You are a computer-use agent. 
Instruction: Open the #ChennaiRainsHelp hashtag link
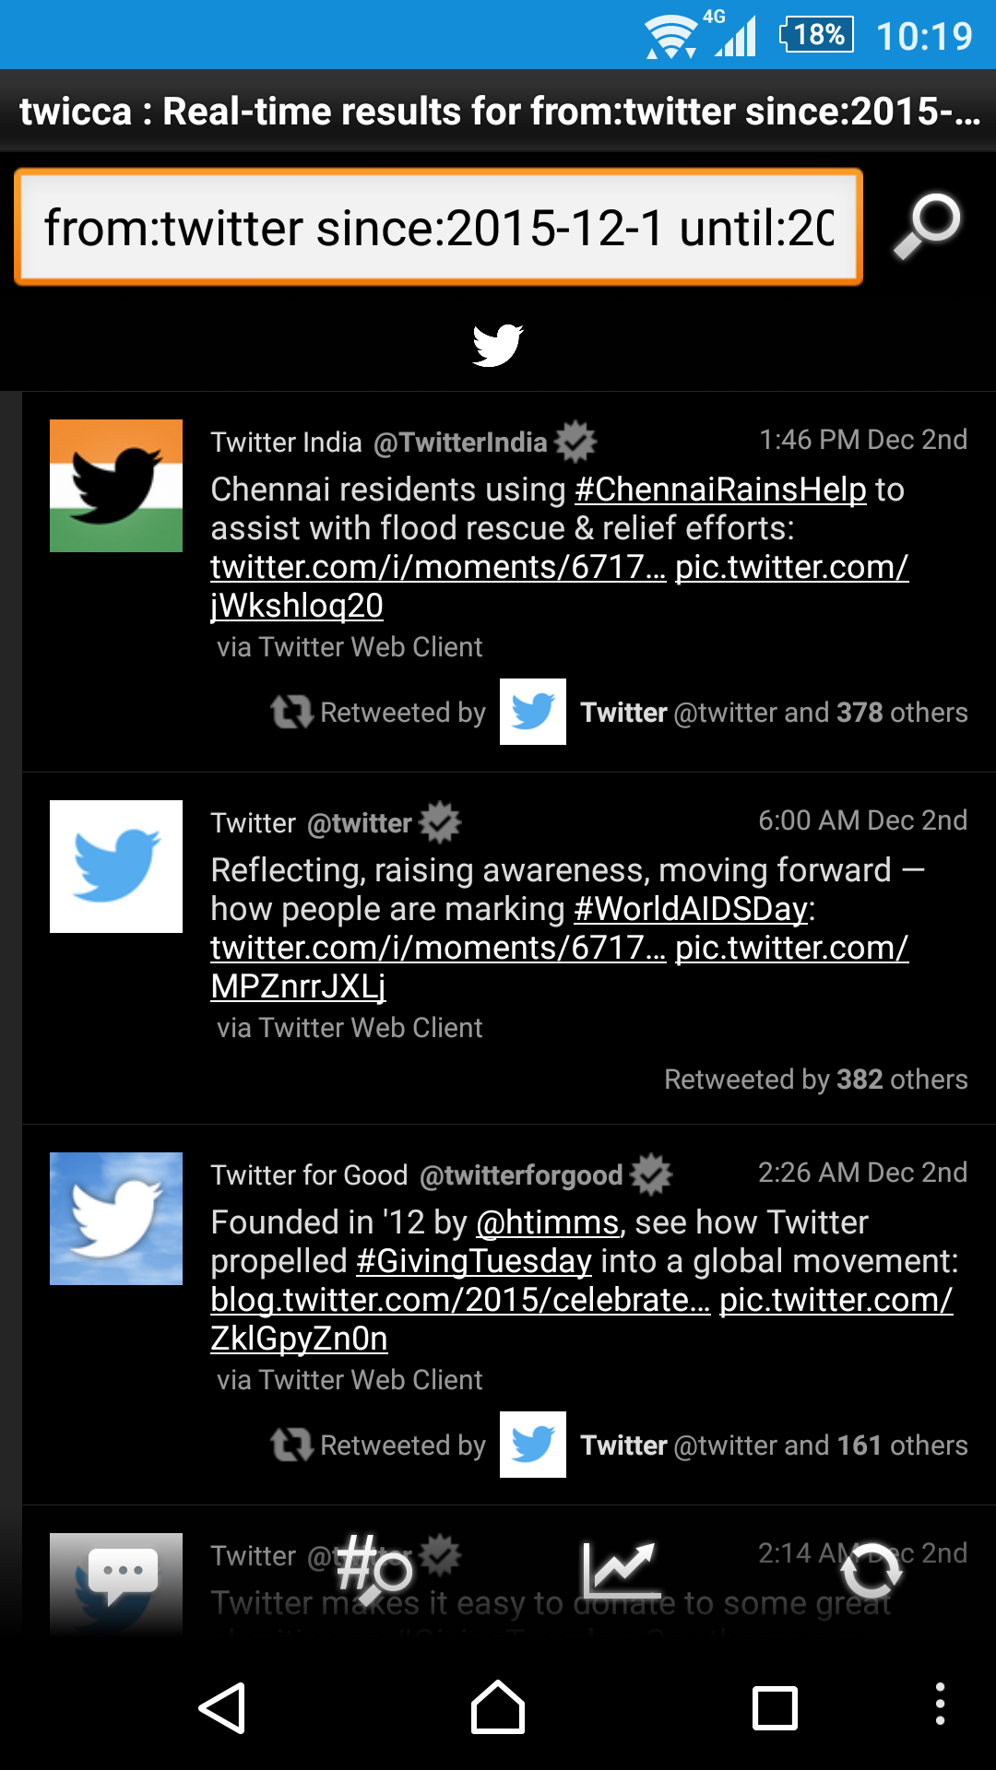[x=720, y=490]
